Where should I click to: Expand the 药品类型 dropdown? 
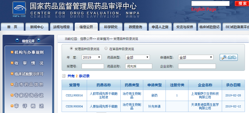click(x=138, y=58)
